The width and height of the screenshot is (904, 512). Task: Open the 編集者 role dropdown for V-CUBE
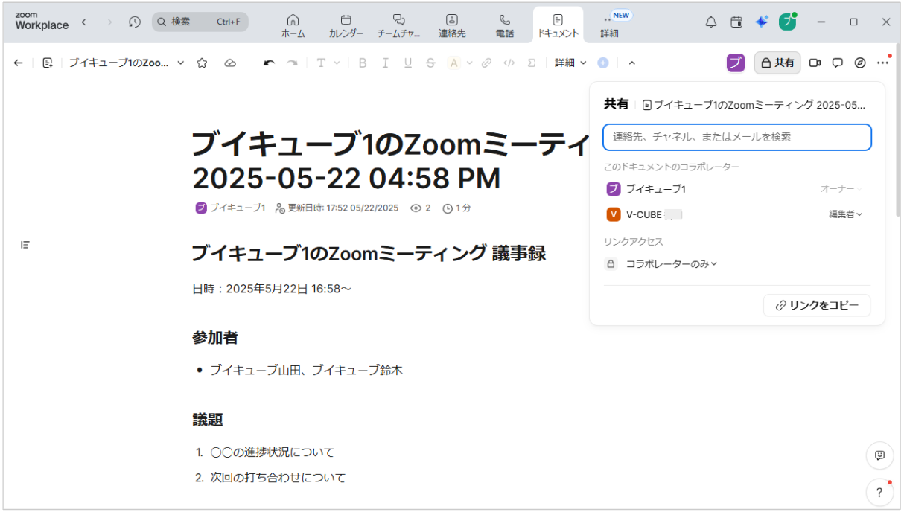click(x=846, y=214)
